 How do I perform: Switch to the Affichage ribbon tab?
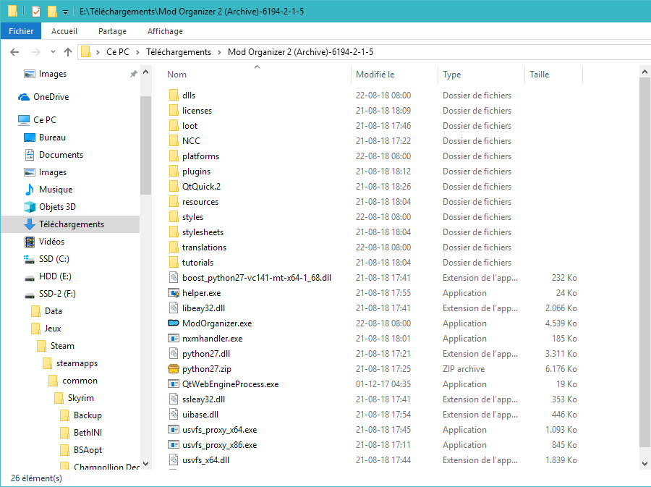[165, 31]
